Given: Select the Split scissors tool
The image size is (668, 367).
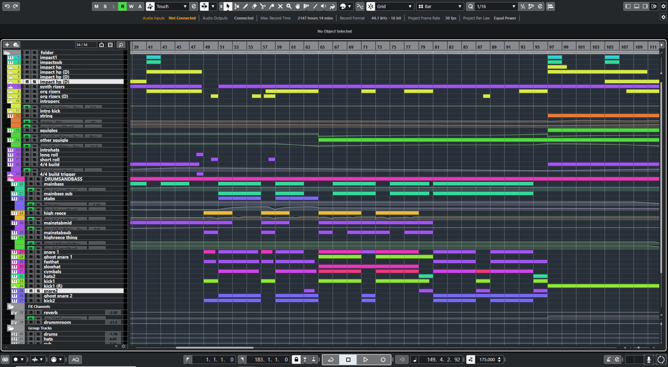Looking at the screenshot, I should pos(263,7).
